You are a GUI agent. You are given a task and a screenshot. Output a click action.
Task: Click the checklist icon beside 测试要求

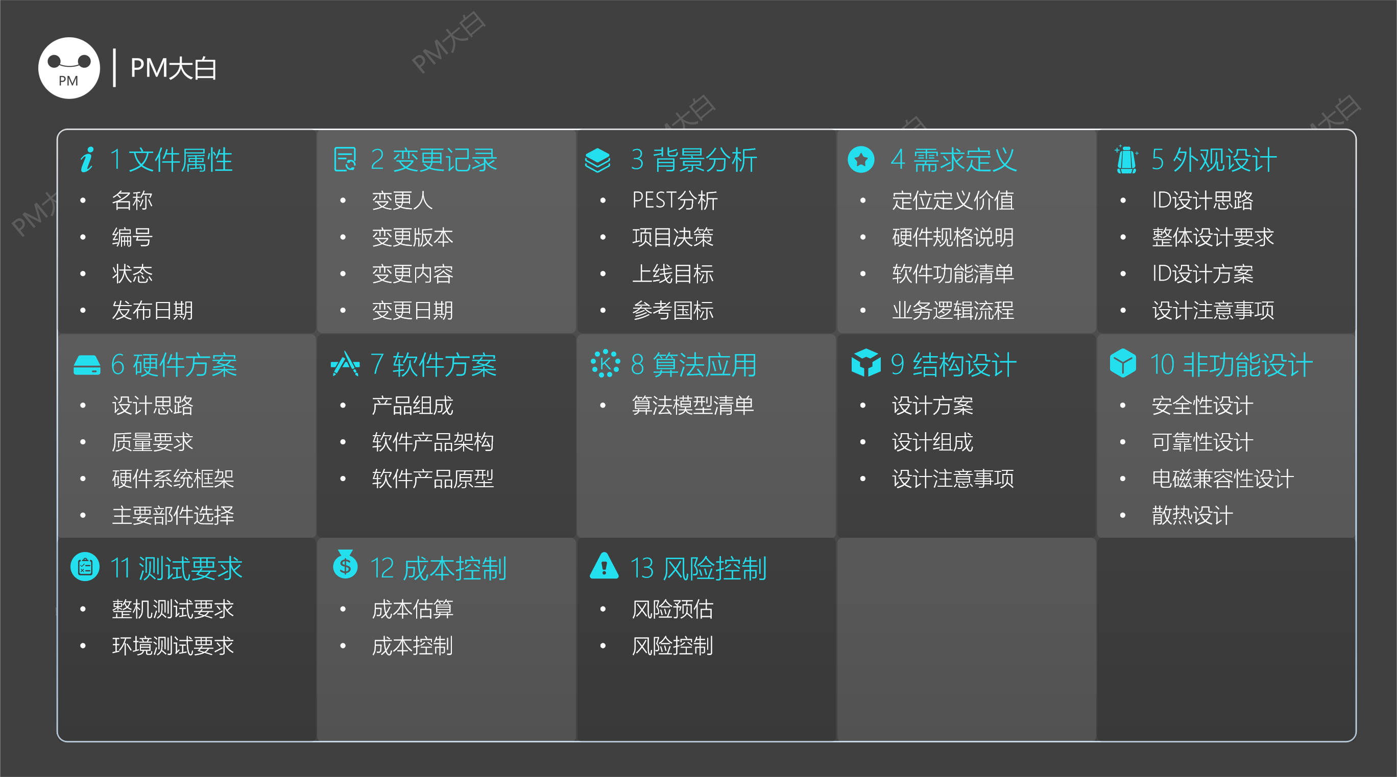85,567
